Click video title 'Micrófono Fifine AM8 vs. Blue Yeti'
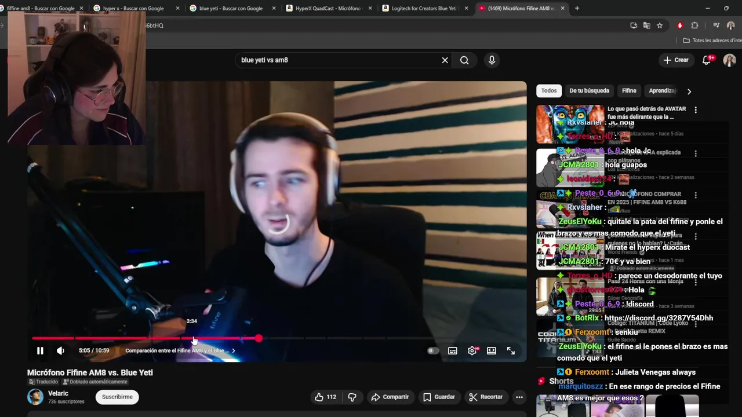742x417 pixels. (90, 372)
